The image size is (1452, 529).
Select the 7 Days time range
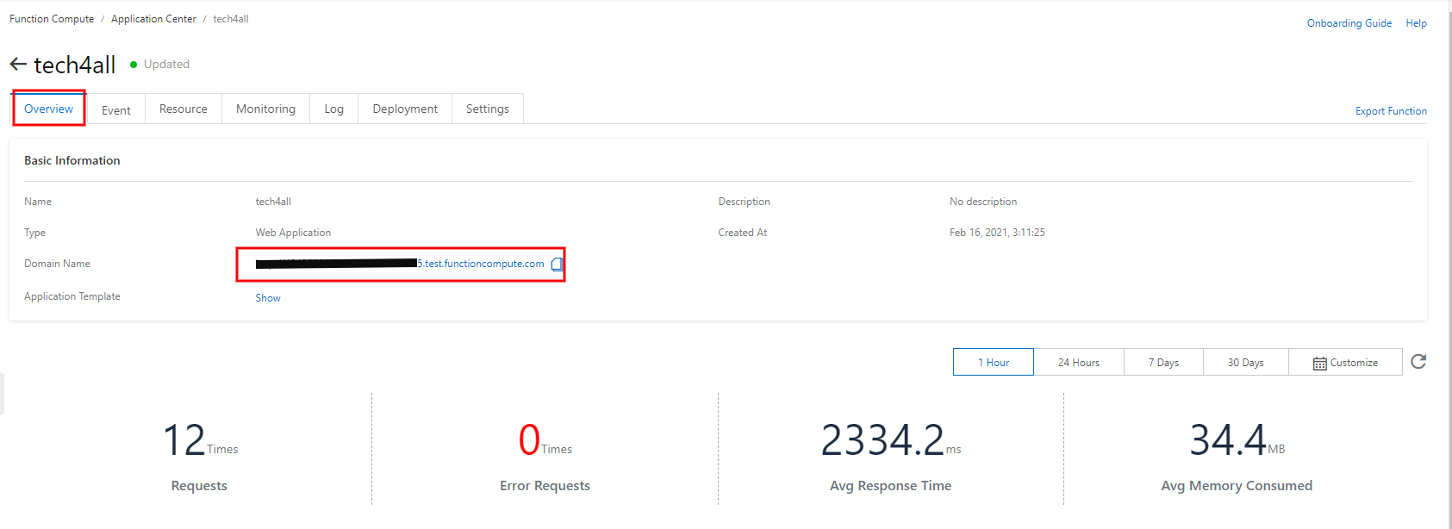1163,363
